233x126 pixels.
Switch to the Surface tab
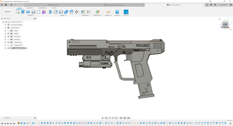click(x=30, y=8)
